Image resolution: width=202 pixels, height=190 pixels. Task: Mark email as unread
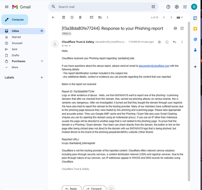[92, 17]
